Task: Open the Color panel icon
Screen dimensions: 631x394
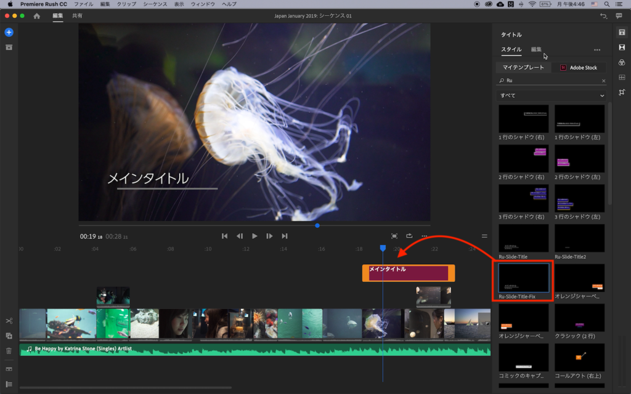Action: tap(622, 62)
